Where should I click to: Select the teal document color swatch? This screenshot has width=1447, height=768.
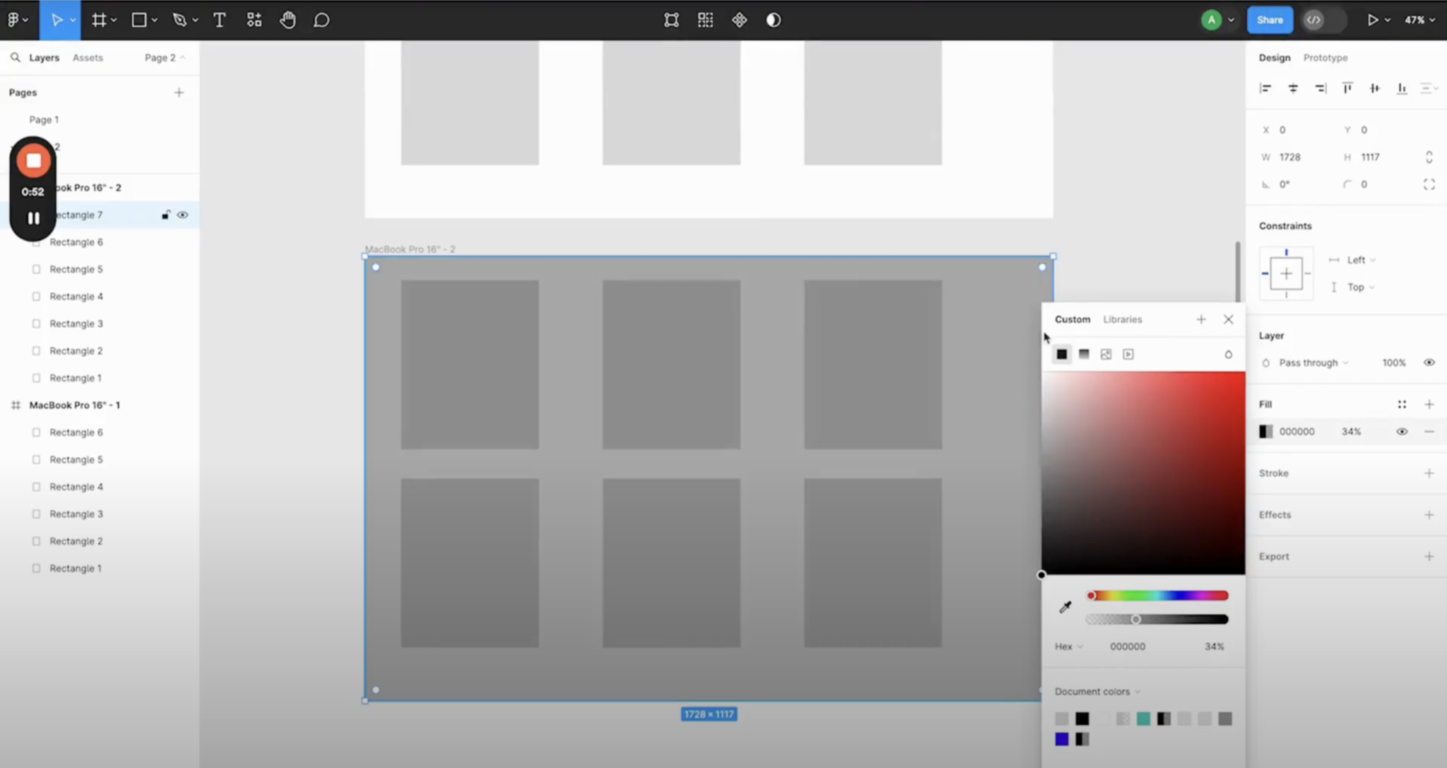[1144, 718]
